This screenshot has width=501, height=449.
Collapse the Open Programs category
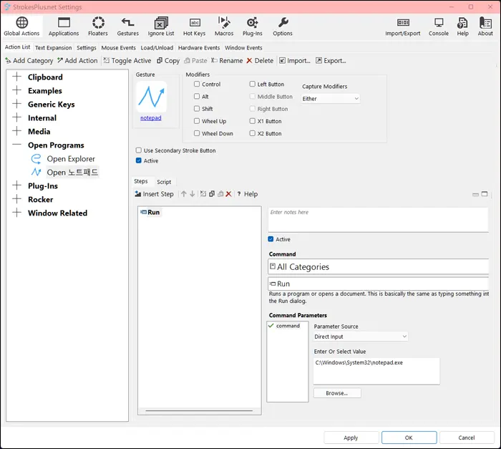(x=16, y=145)
